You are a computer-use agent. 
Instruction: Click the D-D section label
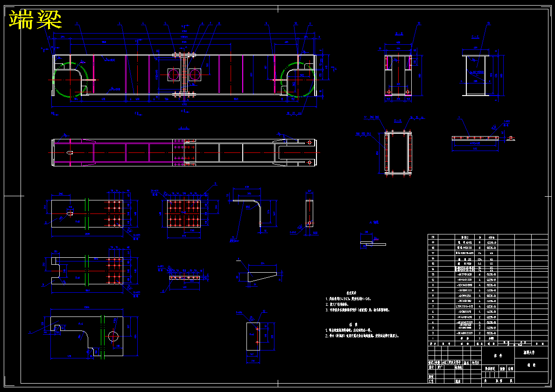click(x=398, y=121)
